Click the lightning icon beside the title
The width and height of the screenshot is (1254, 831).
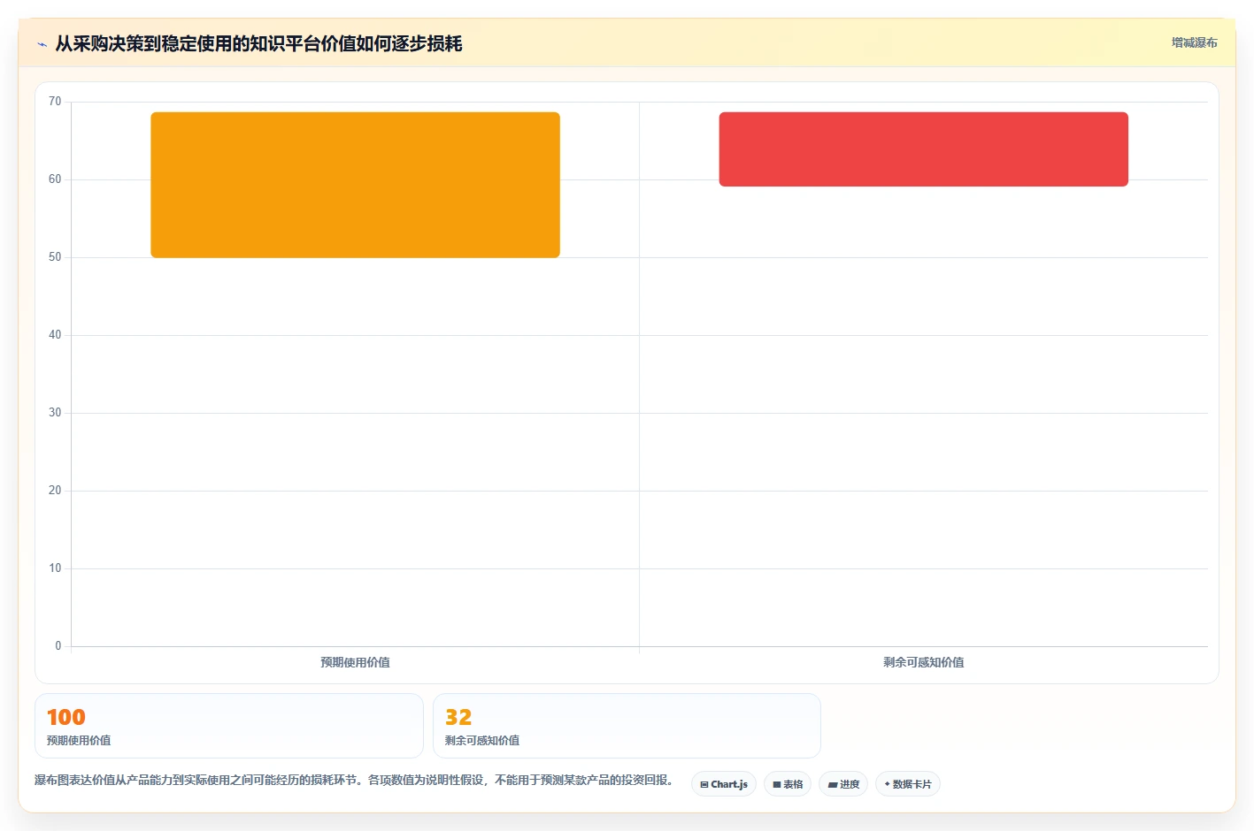(x=42, y=44)
